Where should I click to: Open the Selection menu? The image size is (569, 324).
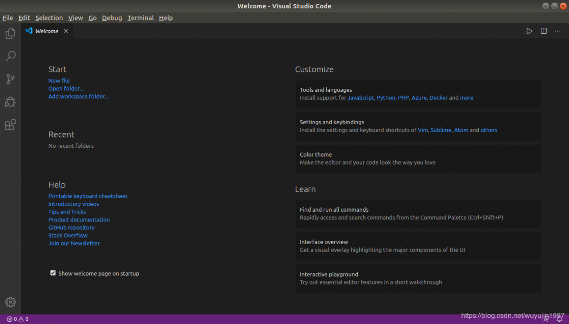[x=49, y=18]
